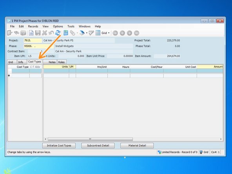
Task: Click the ABC spell check icon
Action: click(x=91, y=33)
